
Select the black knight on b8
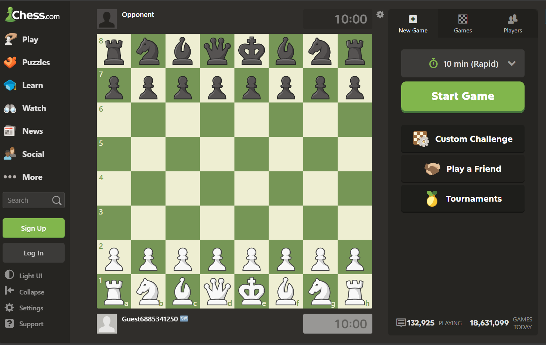click(149, 51)
